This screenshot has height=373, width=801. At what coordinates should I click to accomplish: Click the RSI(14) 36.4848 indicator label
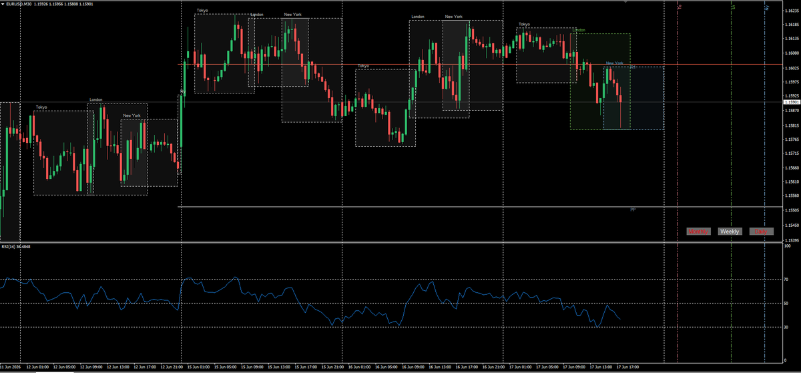tap(16, 247)
